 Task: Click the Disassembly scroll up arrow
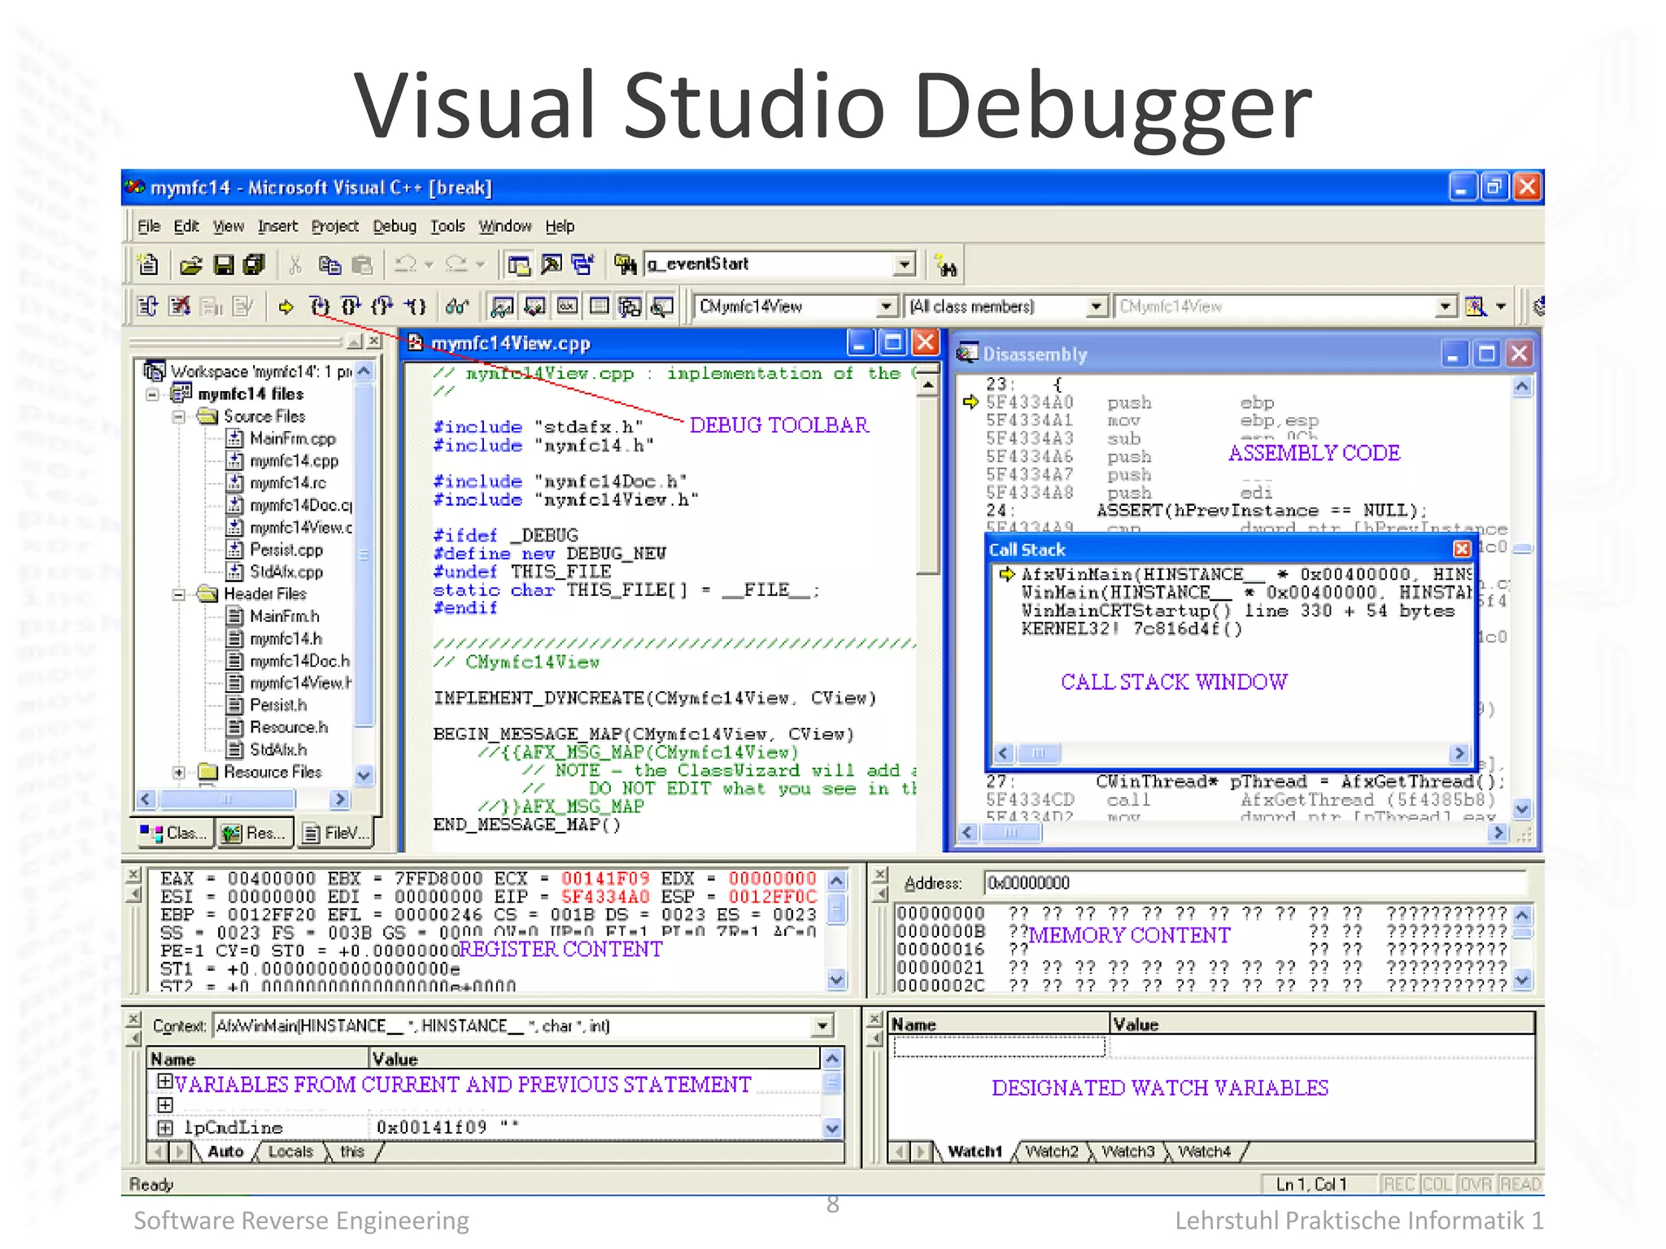point(1522,387)
